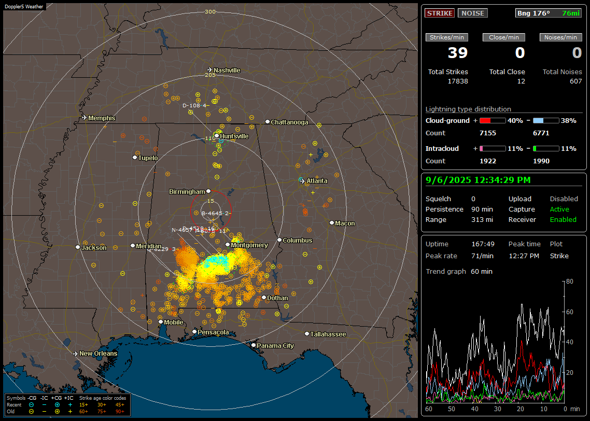Click the Old +CG symbol in legend
590x421 pixels.
point(57,412)
